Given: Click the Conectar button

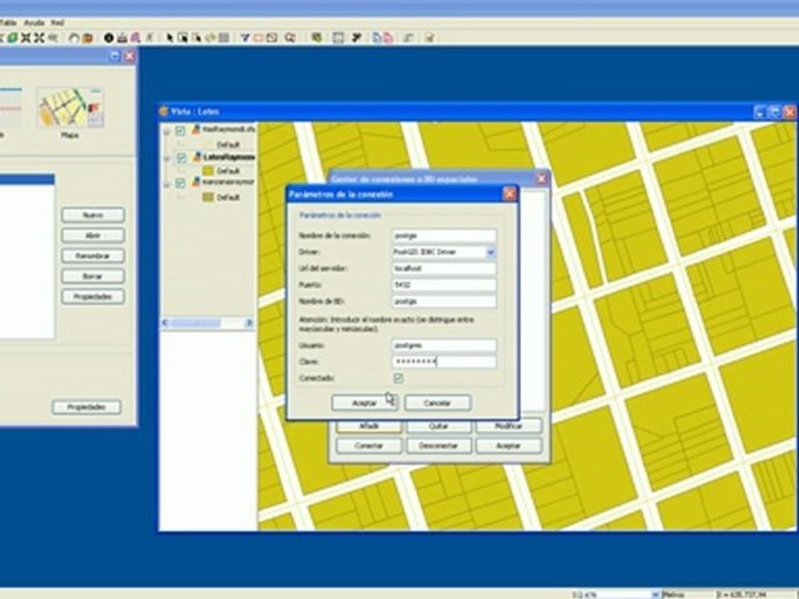Looking at the screenshot, I should [x=369, y=446].
